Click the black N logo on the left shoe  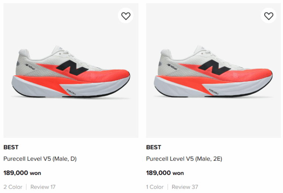coord(73,67)
